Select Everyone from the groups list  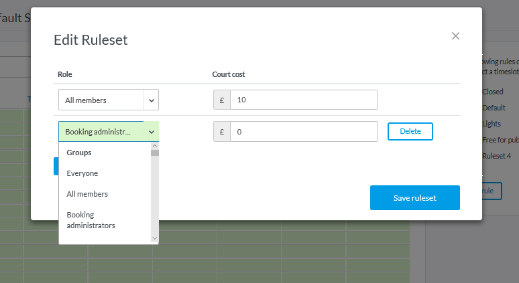(82, 173)
